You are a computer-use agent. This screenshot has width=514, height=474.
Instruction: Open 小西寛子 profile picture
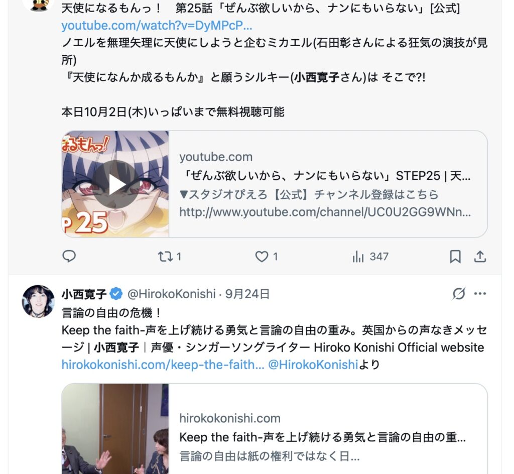point(38,301)
